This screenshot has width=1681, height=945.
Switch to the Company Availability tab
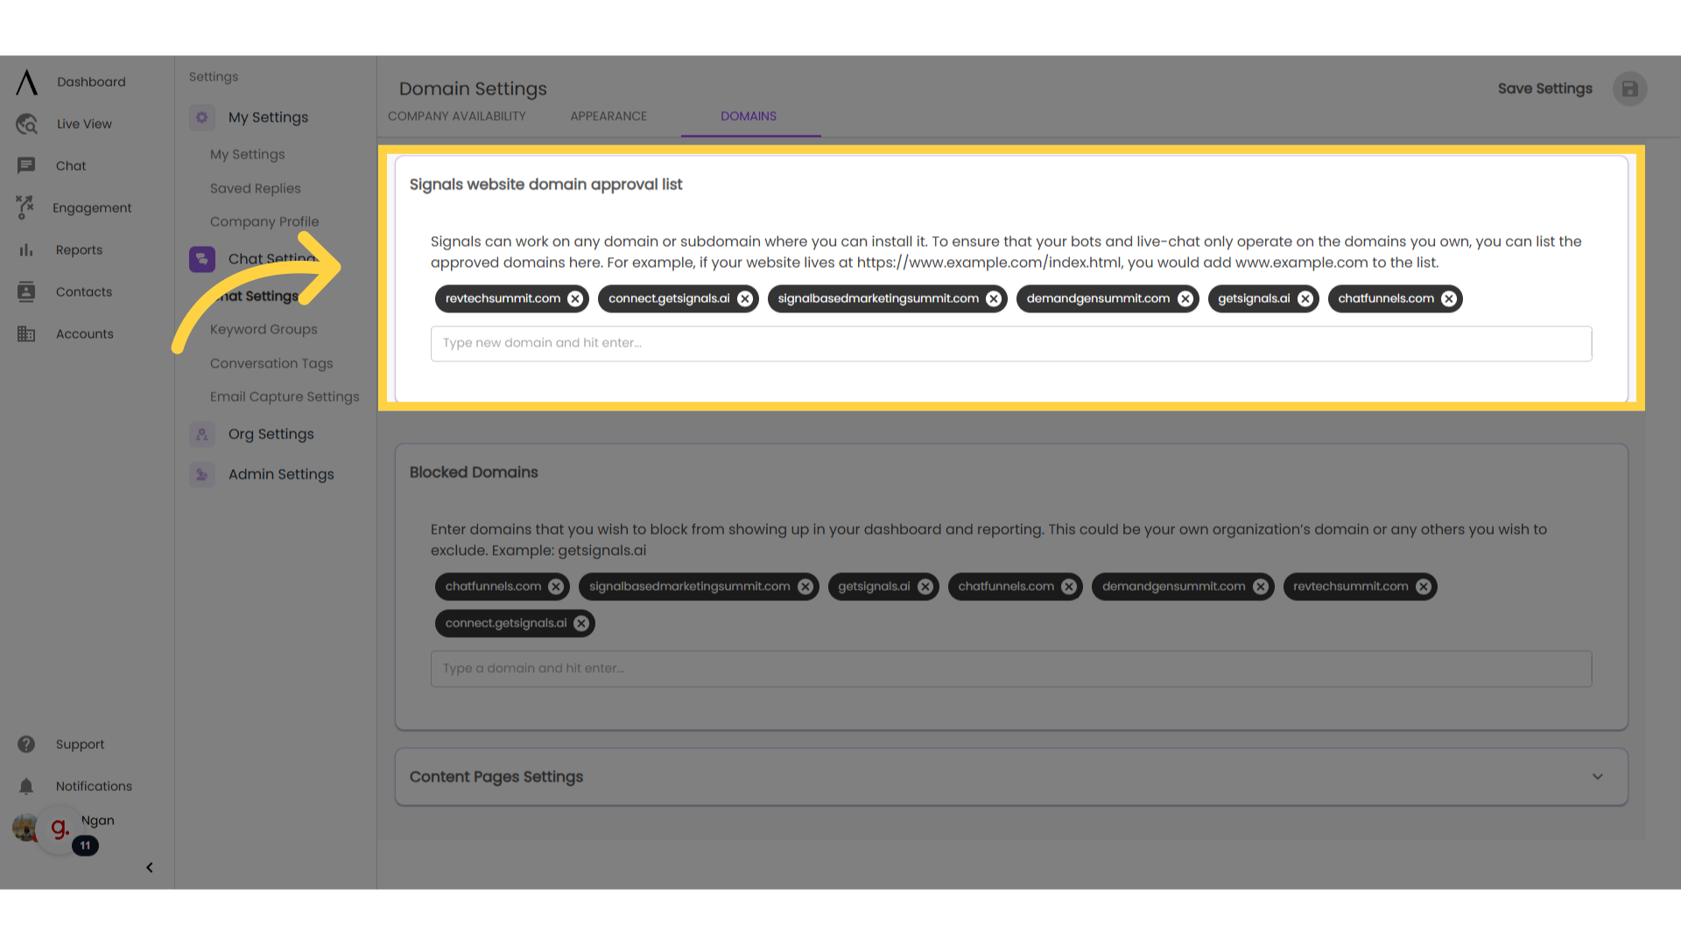457,116
